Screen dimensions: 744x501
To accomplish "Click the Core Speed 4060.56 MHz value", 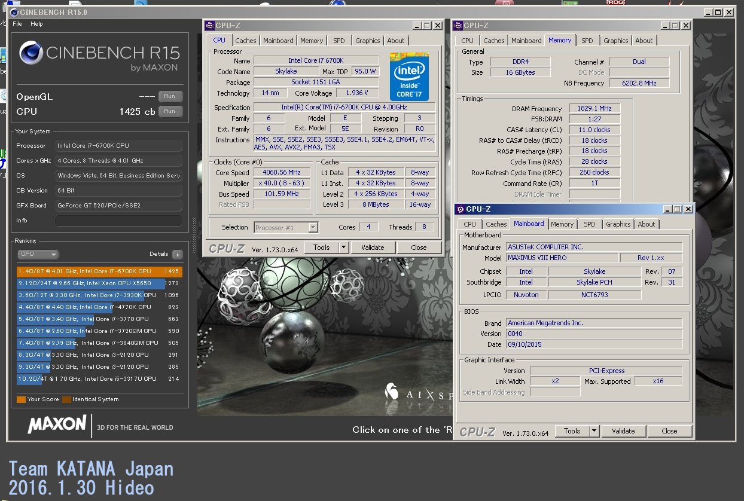I will pos(282,172).
